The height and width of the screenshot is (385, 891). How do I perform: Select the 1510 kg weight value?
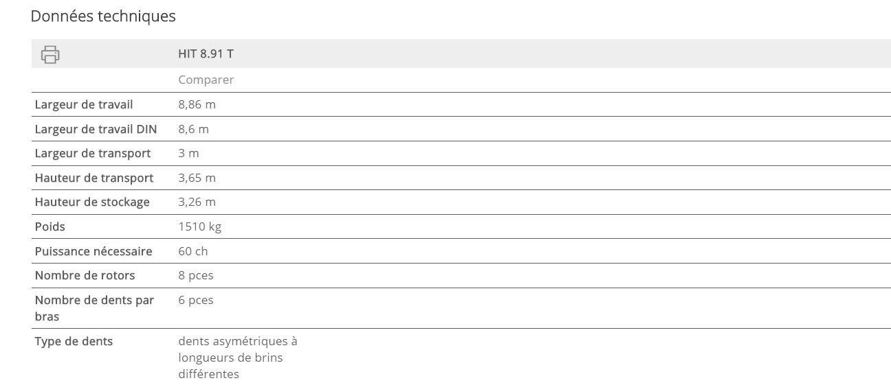[x=199, y=226]
